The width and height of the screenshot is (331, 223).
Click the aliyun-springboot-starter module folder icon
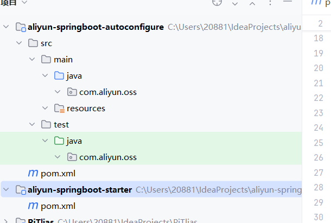(x=21, y=190)
